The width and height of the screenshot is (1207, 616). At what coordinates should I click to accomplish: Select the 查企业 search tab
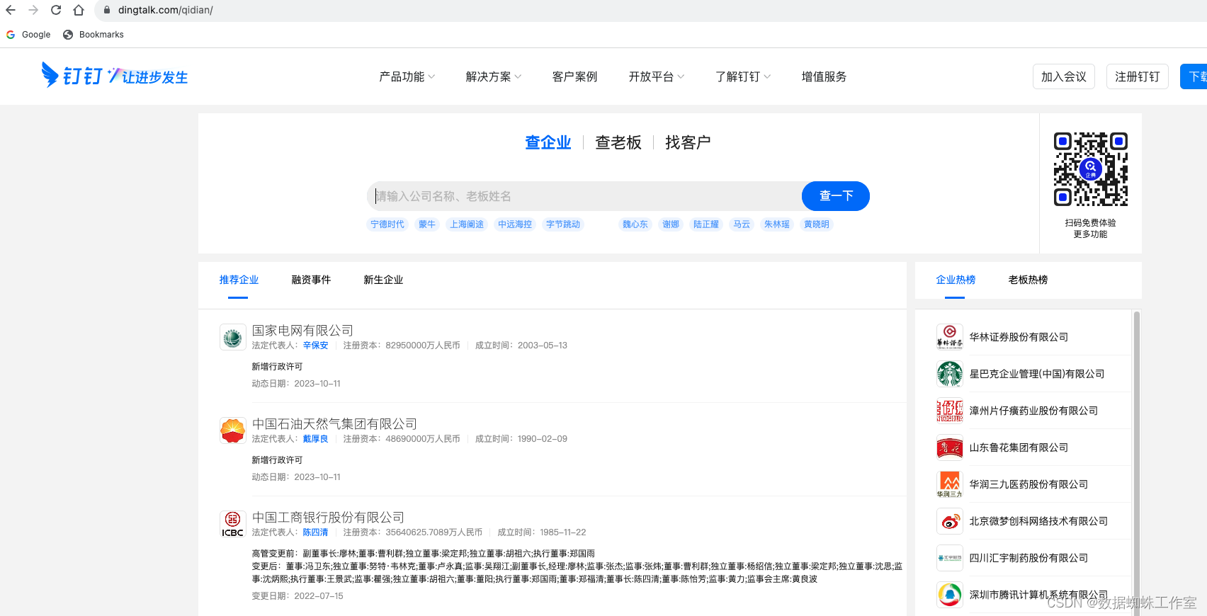click(548, 142)
